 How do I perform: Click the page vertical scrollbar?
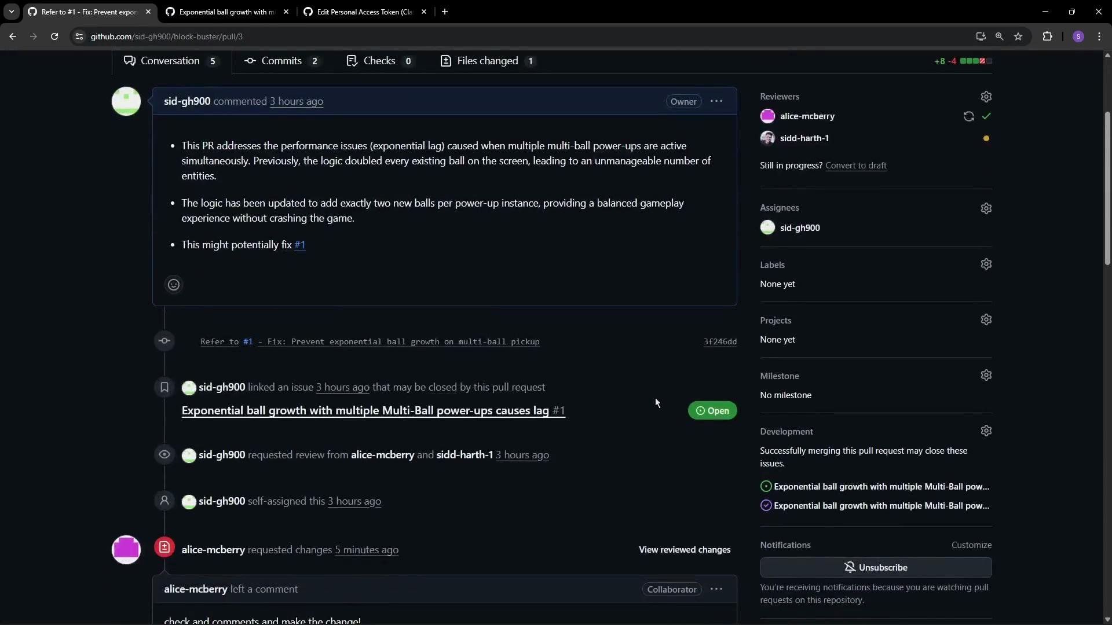pos(1107,188)
